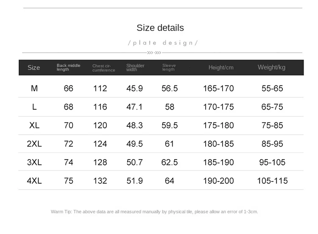Click the 'Shoulder width' column header
Image resolution: width=318 pixels, height=234 pixels.
[135, 67]
